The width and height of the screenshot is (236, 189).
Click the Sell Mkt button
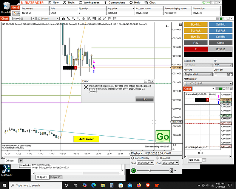[221, 25]
